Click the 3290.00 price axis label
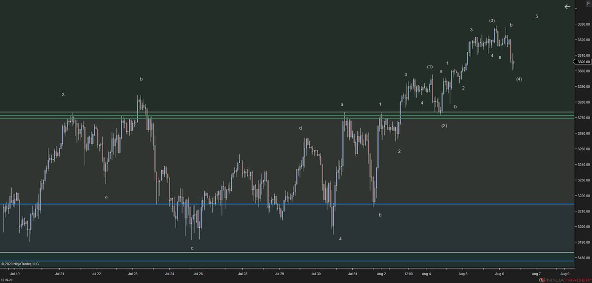 pyautogui.click(x=583, y=86)
